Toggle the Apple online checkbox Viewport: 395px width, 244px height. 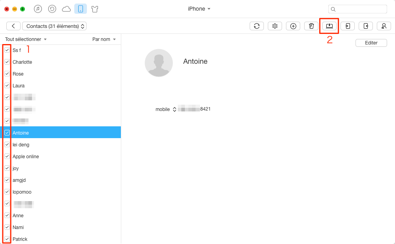point(7,156)
